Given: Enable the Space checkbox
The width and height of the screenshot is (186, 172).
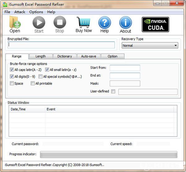Looking at the screenshot, I should (x=12, y=83).
